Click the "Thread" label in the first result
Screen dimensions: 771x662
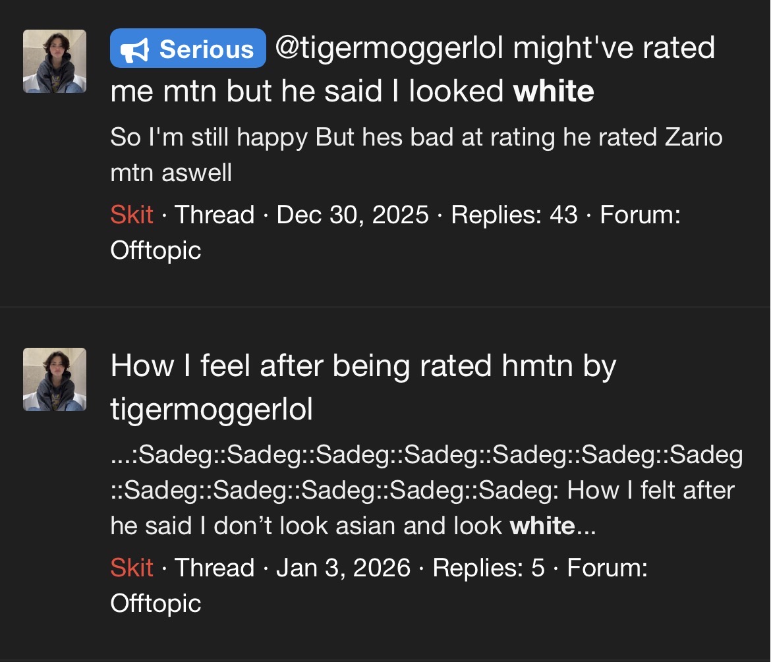(215, 215)
